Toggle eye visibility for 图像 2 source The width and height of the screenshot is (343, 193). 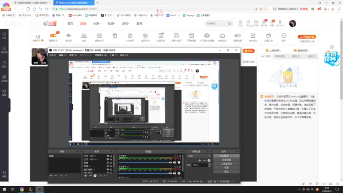[x=108, y=166]
